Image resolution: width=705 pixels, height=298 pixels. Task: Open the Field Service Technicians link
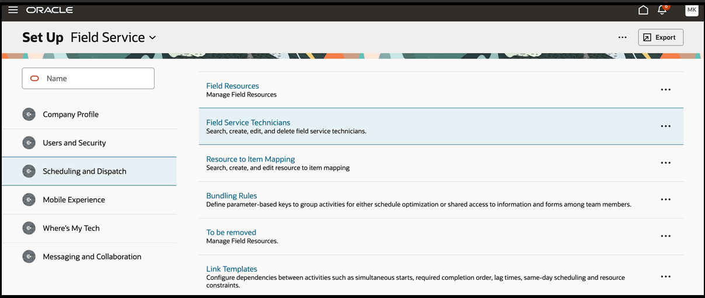click(x=248, y=122)
